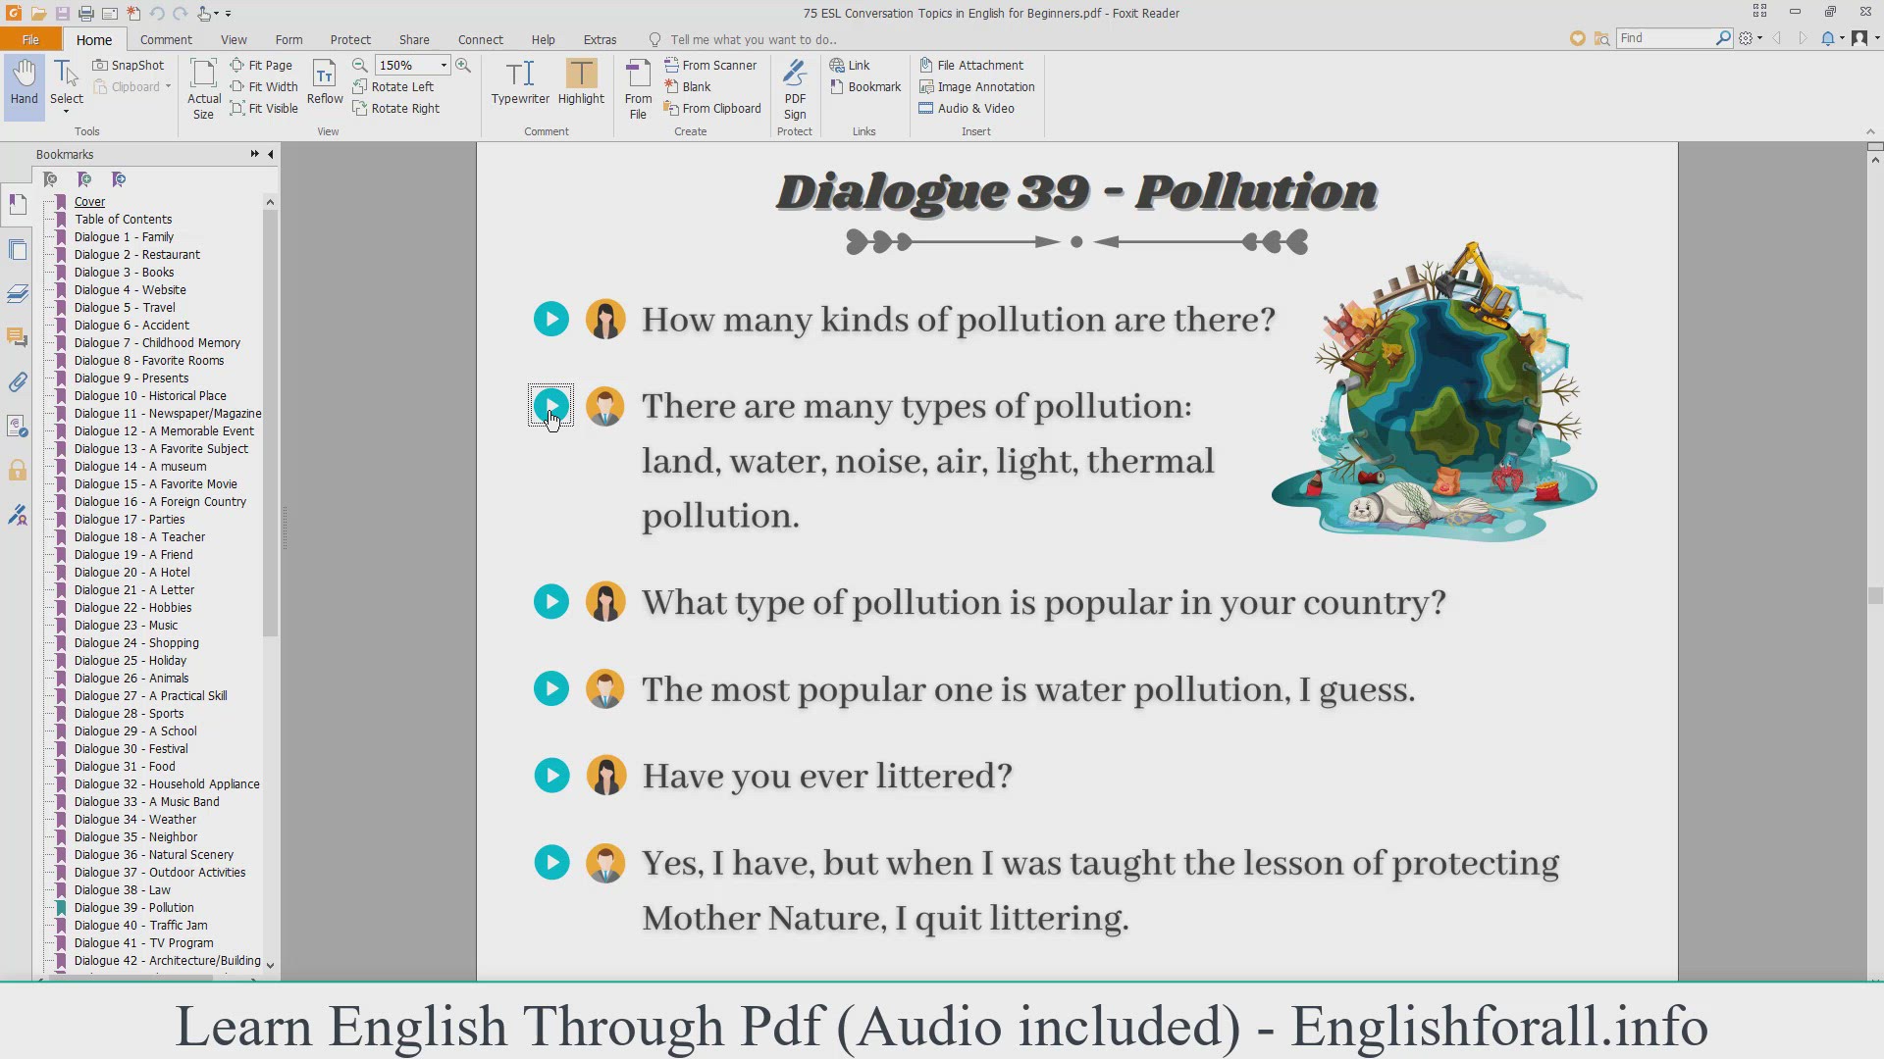
Task: Click the Rotate Left icon
Action: tap(360, 86)
